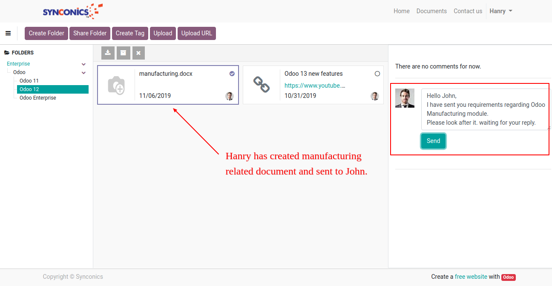Select the Odoo 11 folder in tree

pyautogui.click(x=29, y=81)
